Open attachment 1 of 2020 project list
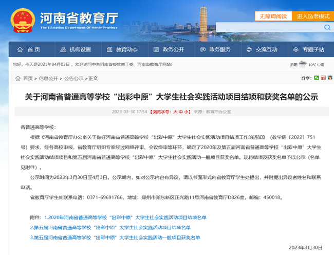Screen dimensions: 334x255 click(125, 217)
